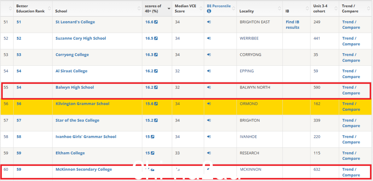This screenshot has height=181, width=373.
Task: Click rank link 56 for Kilvington Grammar
Action: pyautogui.click(x=19, y=104)
